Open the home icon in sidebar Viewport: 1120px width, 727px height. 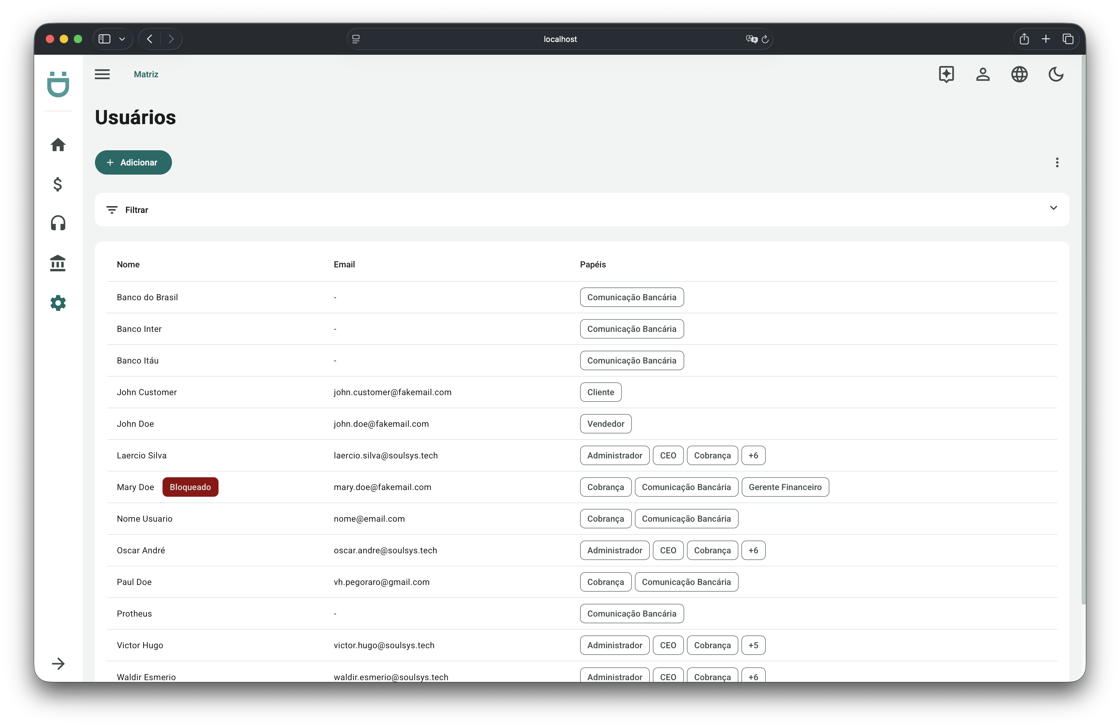coord(58,145)
